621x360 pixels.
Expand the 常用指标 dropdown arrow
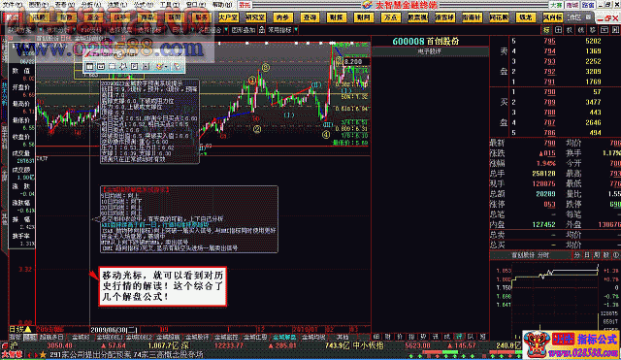click(x=296, y=30)
